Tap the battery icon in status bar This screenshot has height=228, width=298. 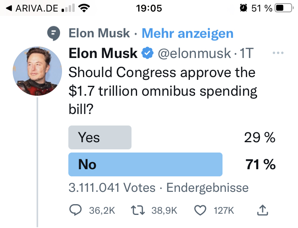[283, 8]
